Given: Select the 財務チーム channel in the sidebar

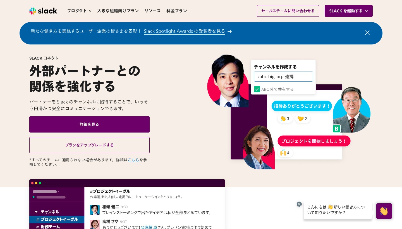Looking at the screenshot, I should 50,227.
